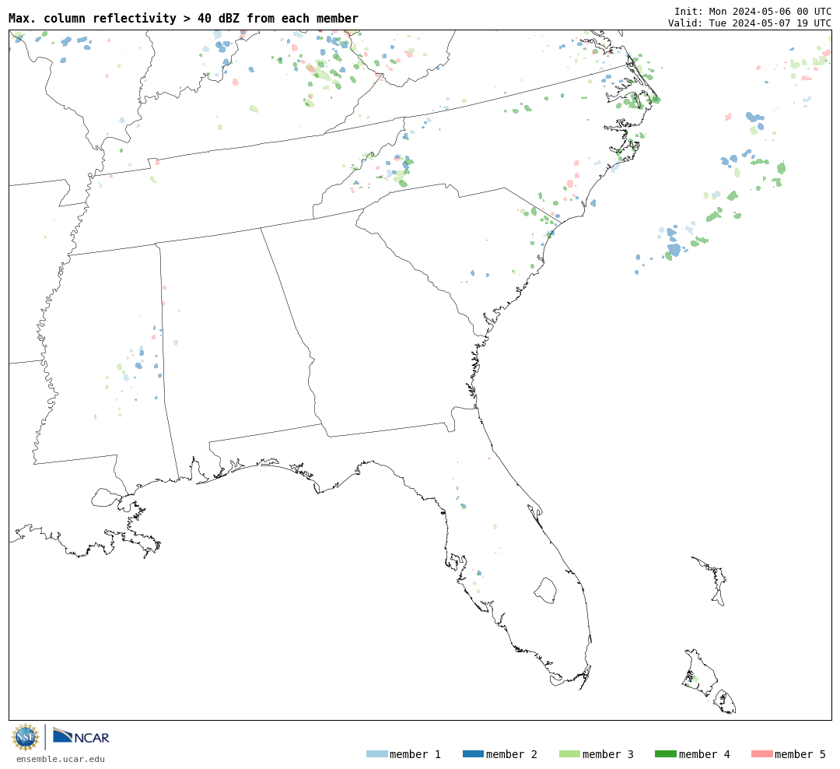Click the NCAR logo

click(81, 736)
